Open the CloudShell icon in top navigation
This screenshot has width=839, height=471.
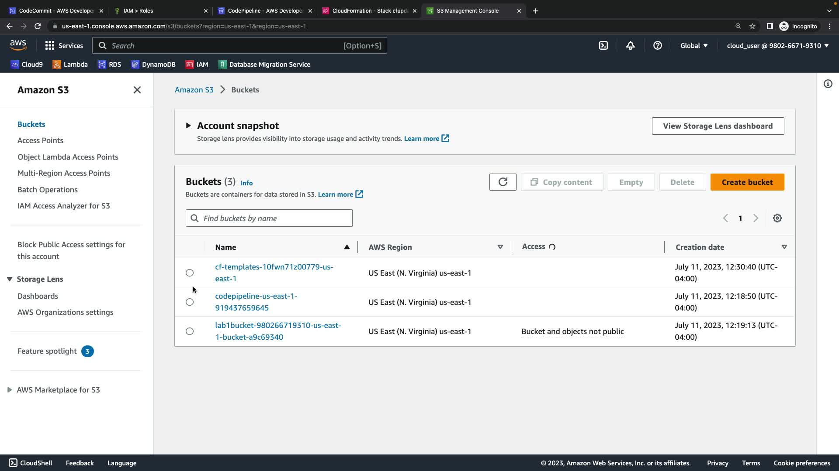pyautogui.click(x=603, y=45)
